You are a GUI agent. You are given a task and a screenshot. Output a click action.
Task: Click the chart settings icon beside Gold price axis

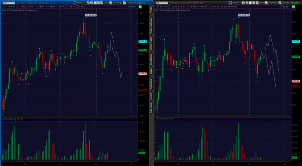(140, 7)
